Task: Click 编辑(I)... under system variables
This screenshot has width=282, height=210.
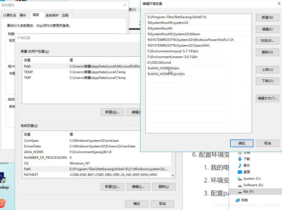Action: click(x=138, y=187)
